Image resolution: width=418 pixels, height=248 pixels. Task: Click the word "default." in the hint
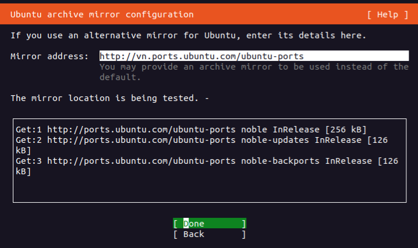point(118,77)
